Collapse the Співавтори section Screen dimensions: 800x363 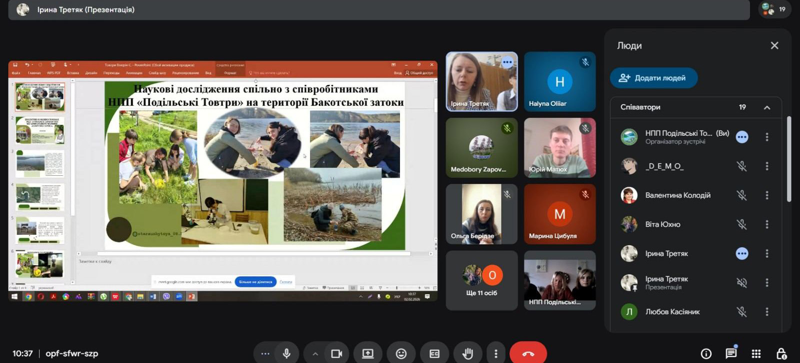pyautogui.click(x=766, y=107)
